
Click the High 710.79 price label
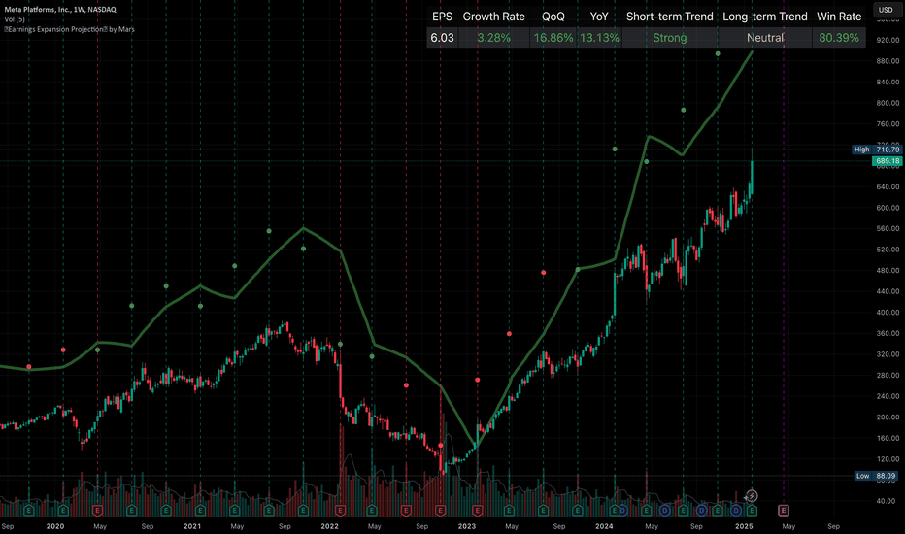pyautogui.click(x=877, y=150)
